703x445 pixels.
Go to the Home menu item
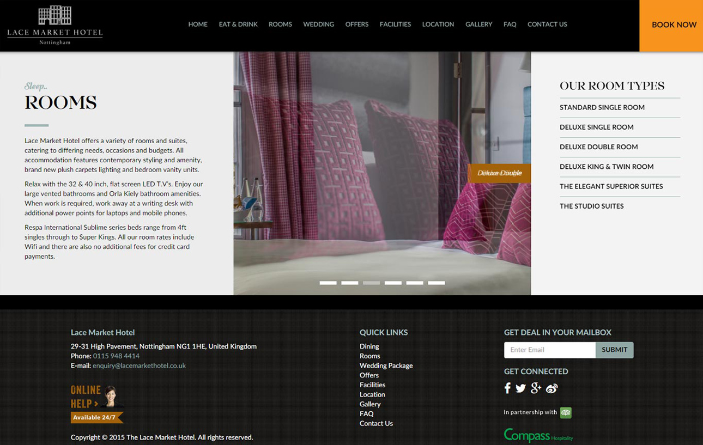click(x=198, y=25)
